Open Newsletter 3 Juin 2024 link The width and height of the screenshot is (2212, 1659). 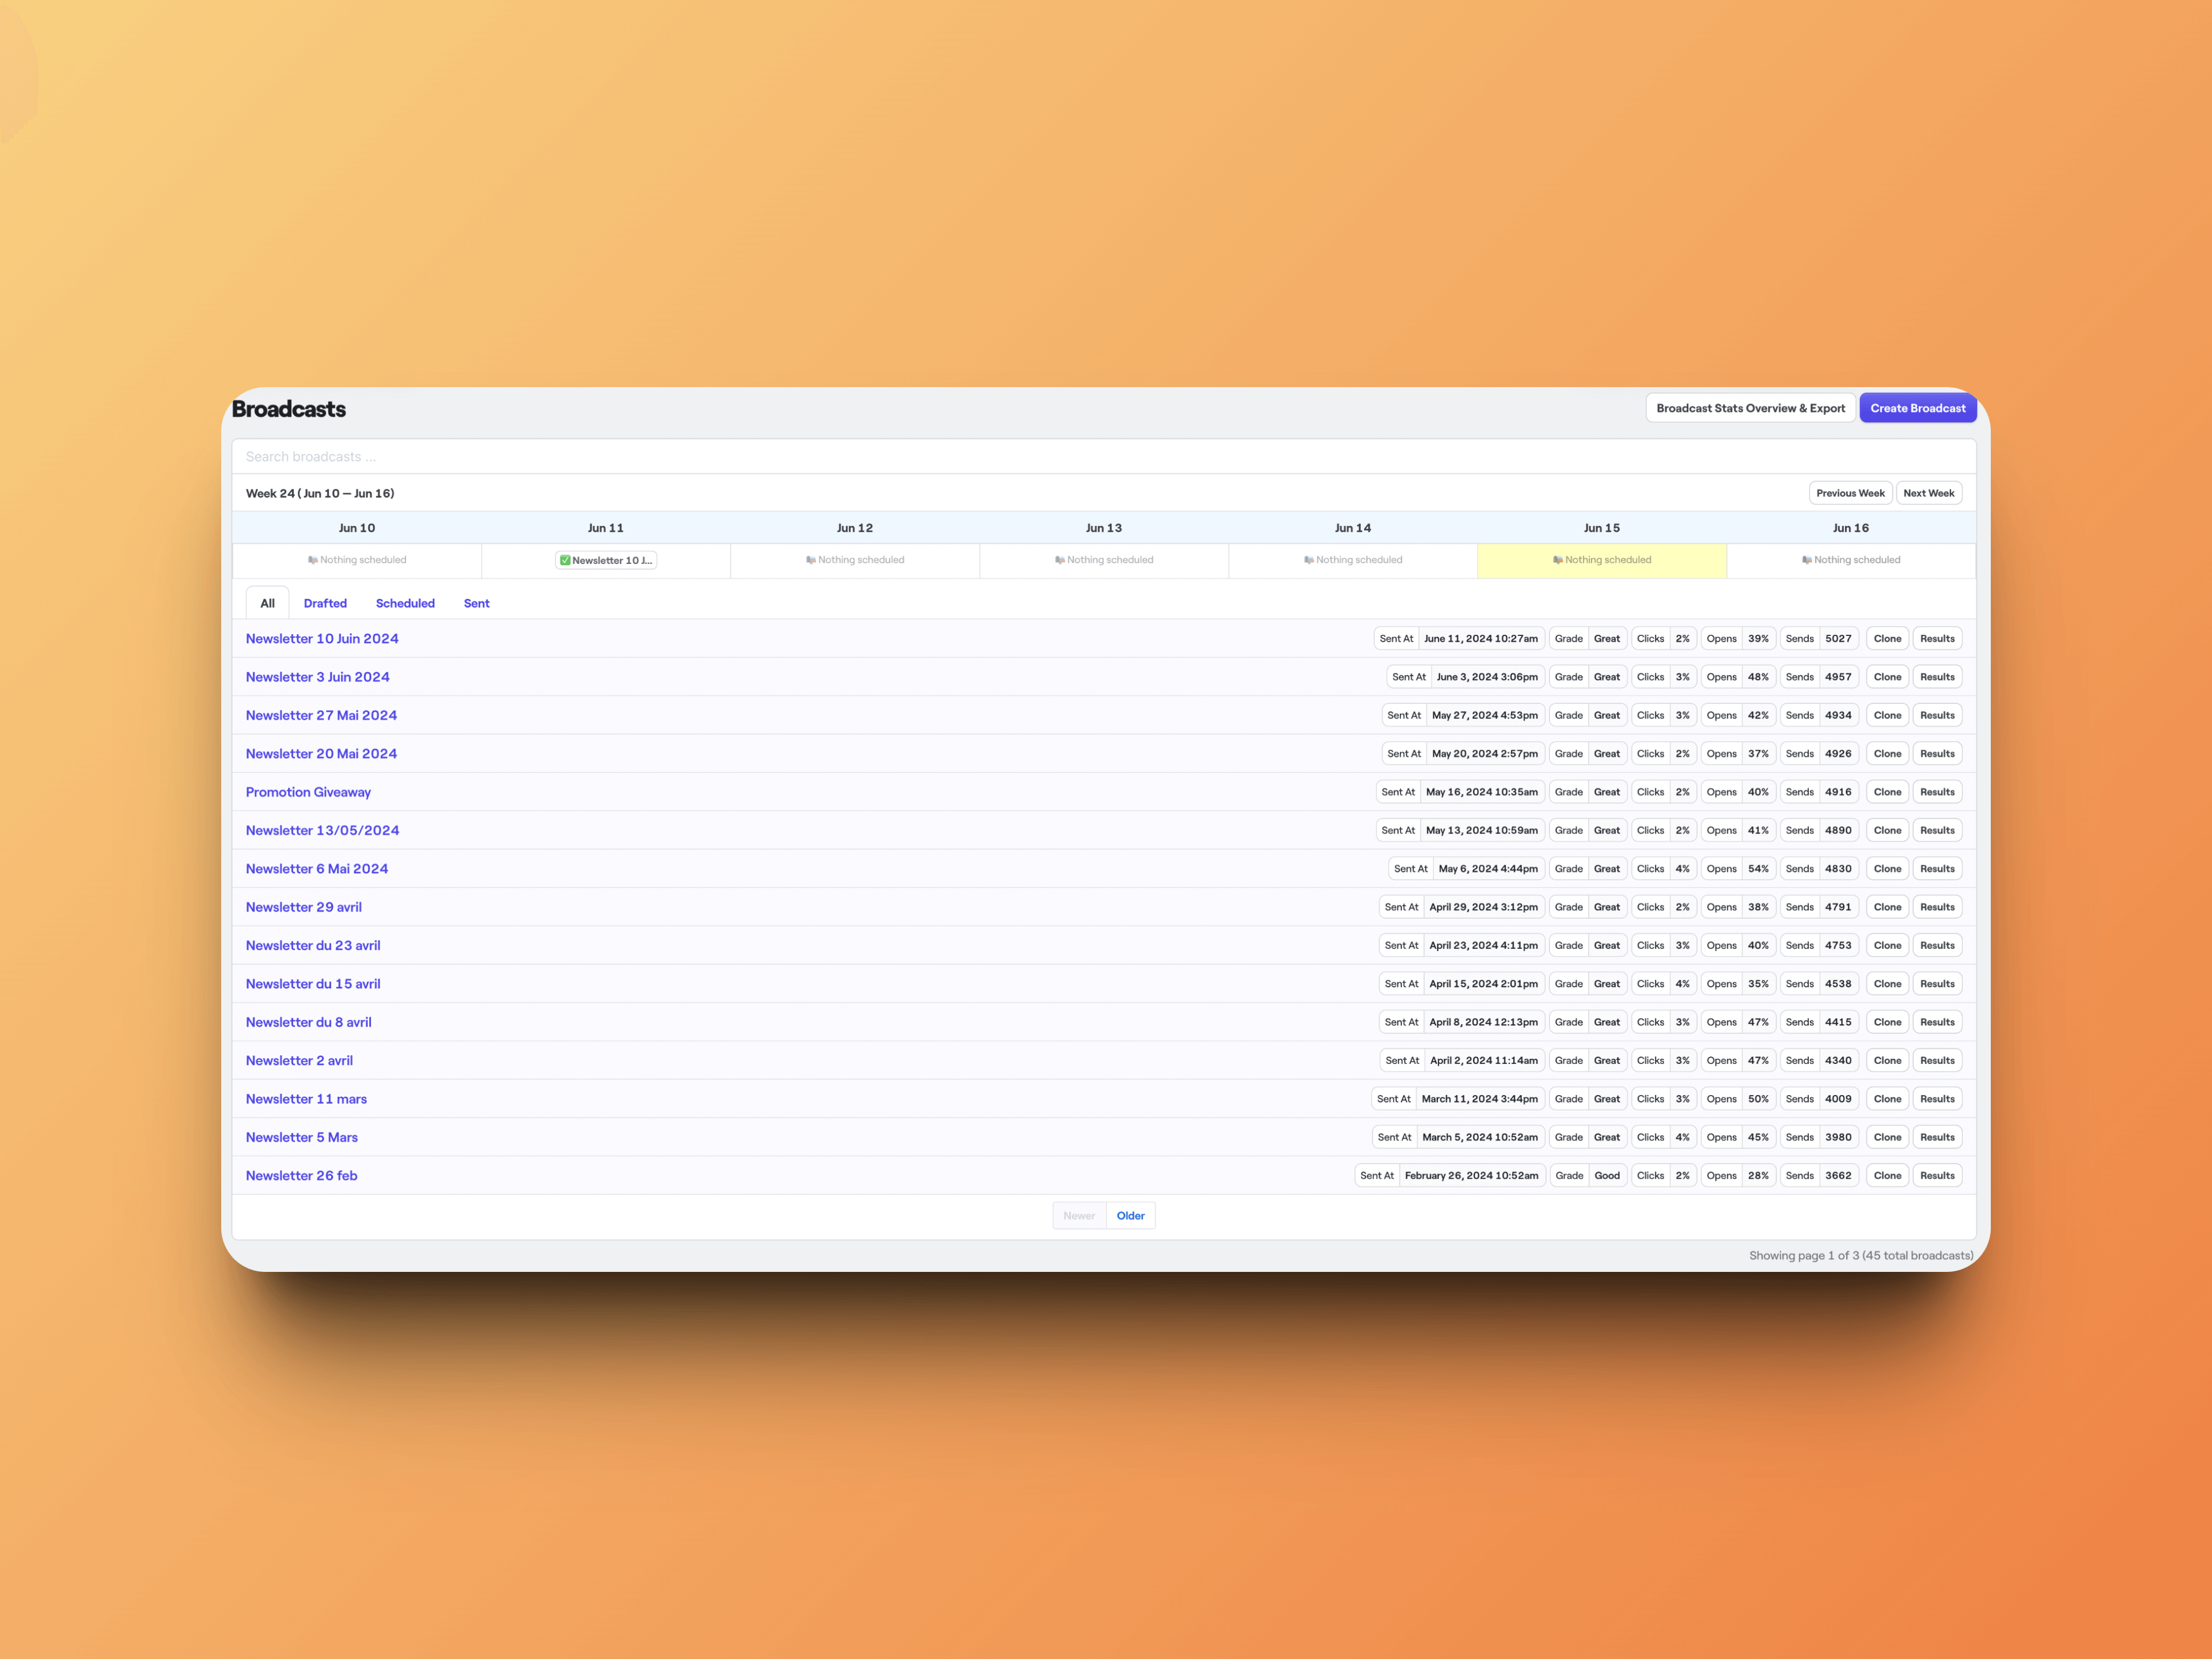click(317, 677)
